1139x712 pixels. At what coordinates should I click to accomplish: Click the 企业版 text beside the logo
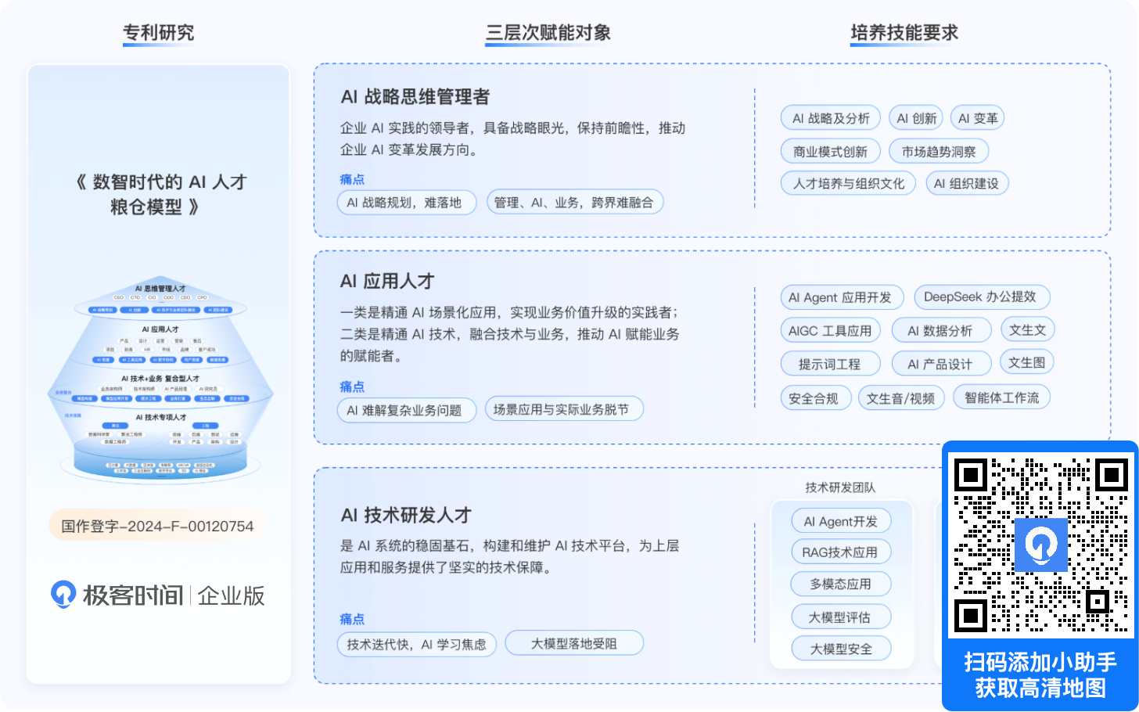[x=232, y=595]
